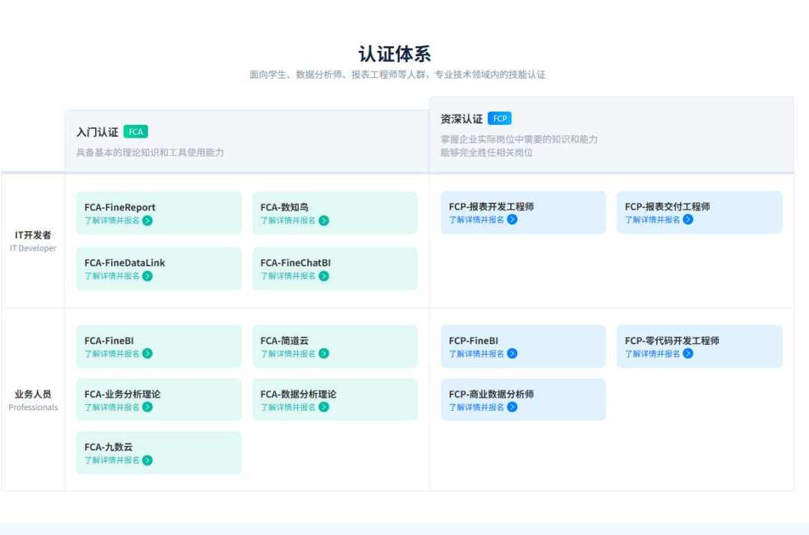Click 了解详情并报名 under FCA-九数云
The image size is (809, 535).
coord(112,460)
